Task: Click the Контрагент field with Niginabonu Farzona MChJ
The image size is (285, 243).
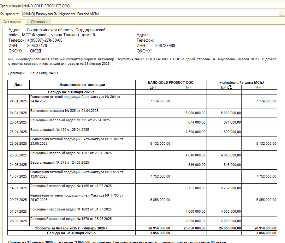Action: tap(151, 14)
